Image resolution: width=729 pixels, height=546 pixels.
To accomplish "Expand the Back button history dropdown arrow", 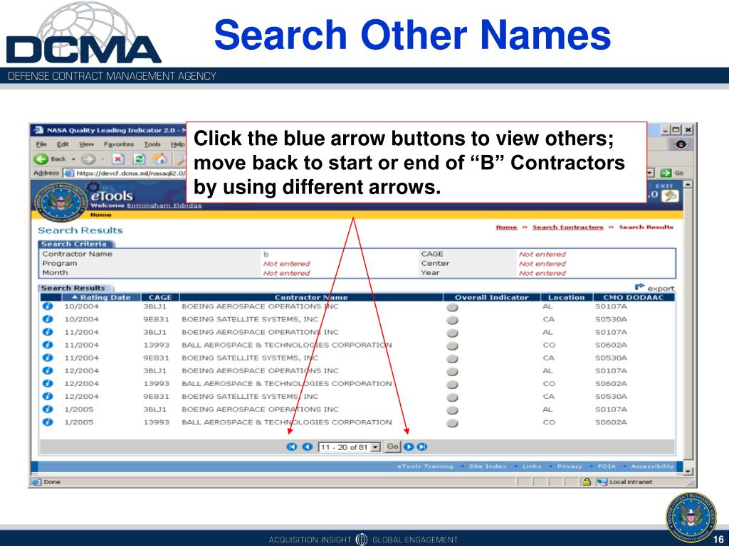I will [x=73, y=159].
